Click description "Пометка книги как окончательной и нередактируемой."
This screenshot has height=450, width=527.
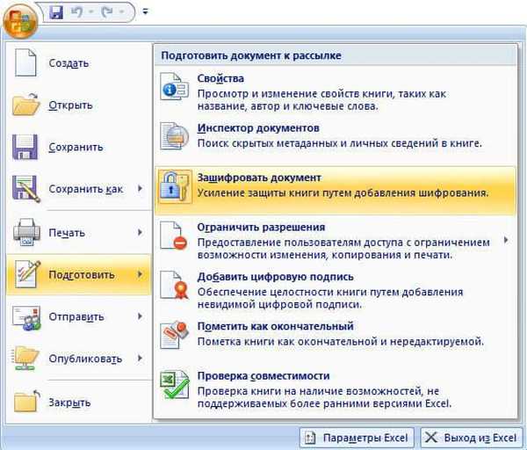(x=341, y=342)
